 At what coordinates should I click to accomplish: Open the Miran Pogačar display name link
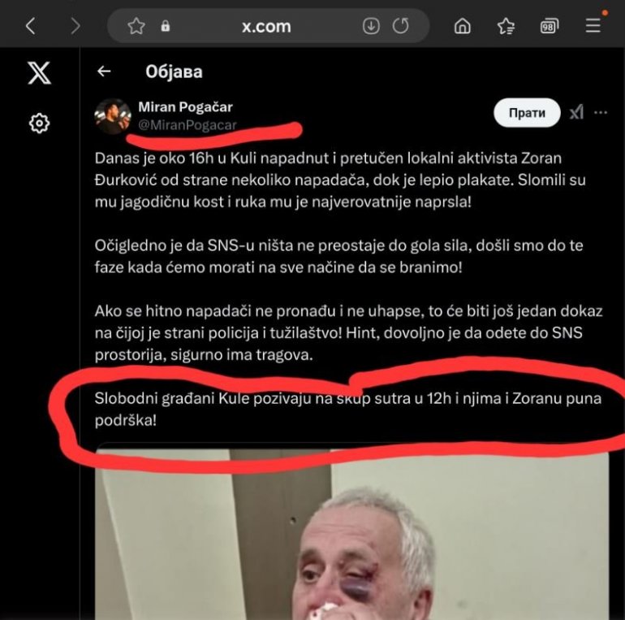tap(185, 107)
